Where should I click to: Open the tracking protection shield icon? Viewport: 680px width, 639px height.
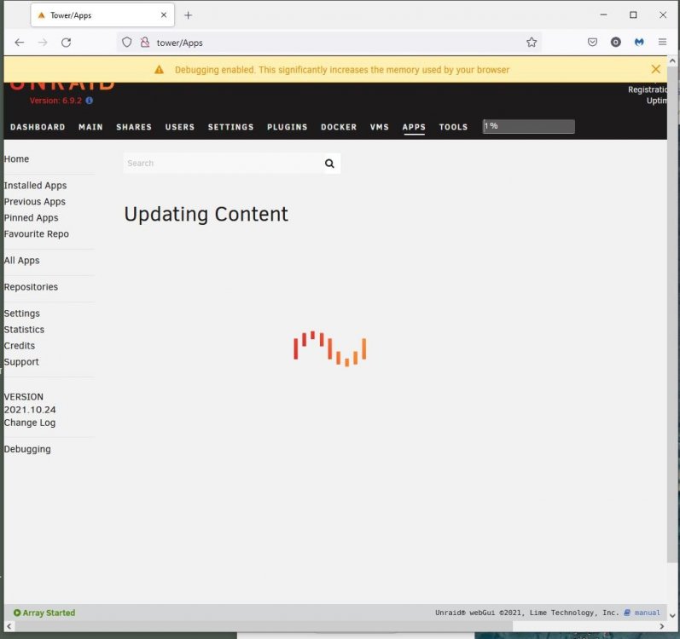click(x=126, y=43)
